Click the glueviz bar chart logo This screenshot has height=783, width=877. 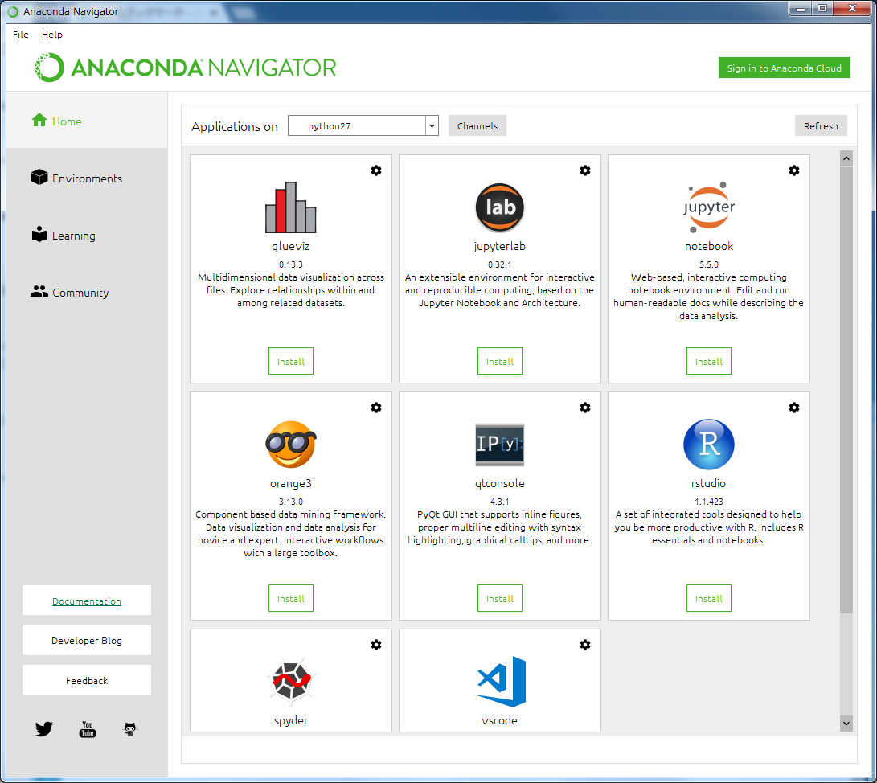(290, 207)
